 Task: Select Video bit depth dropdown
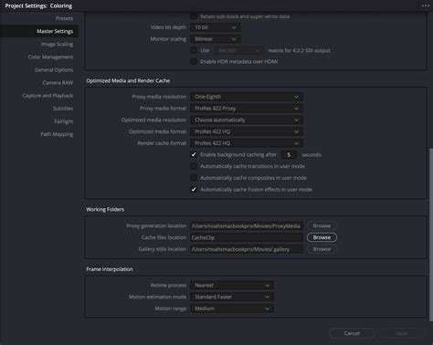click(x=216, y=27)
